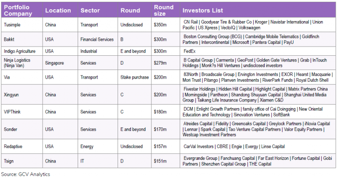Click the Investors List column header
This screenshot has width=337, height=177.
(203, 11)
